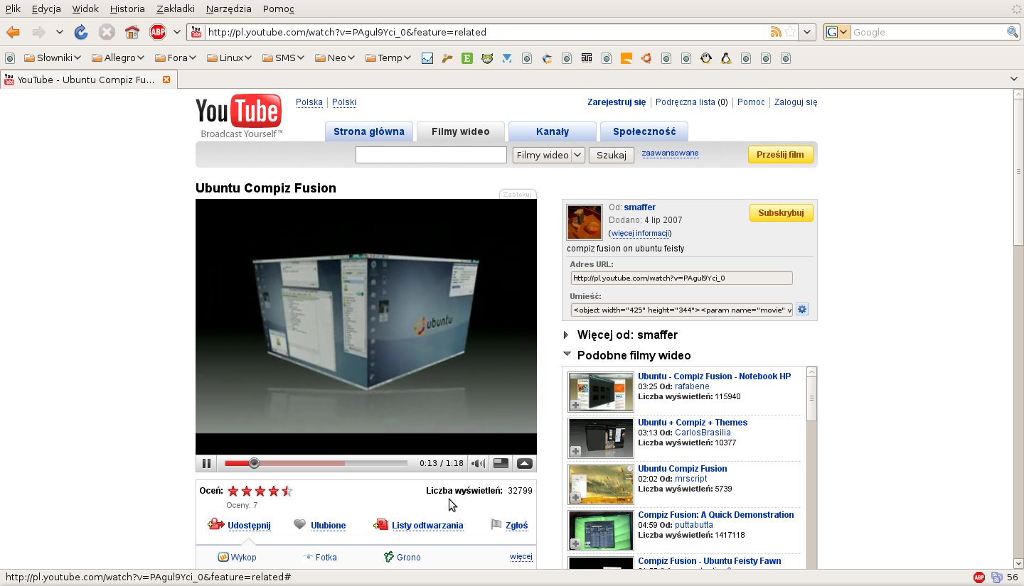Open the chart graph bookmark icon

coord(427,58)
